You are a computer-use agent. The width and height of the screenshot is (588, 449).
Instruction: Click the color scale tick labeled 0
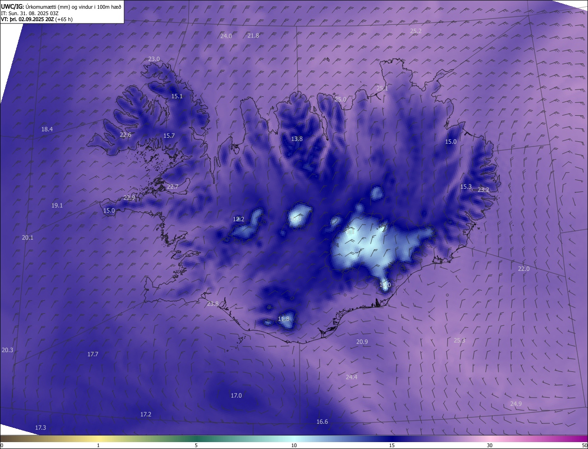[x=2, y=445]
